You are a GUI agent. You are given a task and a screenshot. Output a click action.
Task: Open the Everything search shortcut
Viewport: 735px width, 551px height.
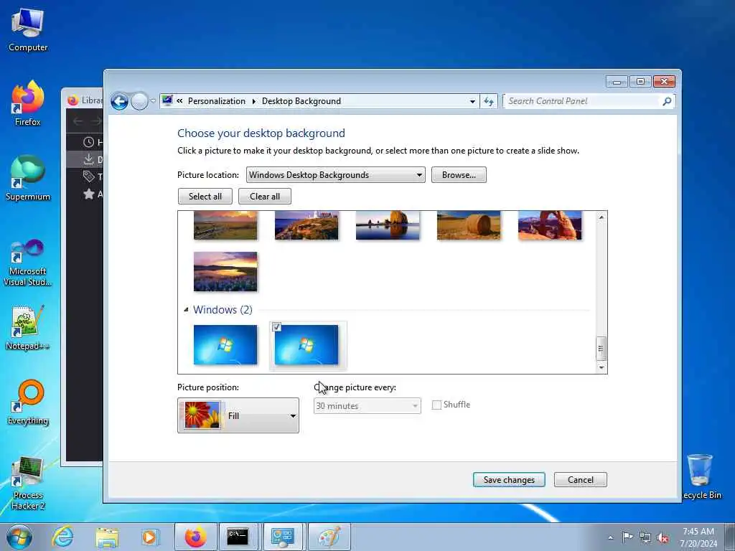coord(28,402)
